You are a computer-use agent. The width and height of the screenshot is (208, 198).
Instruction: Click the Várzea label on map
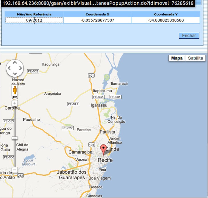pos(81,160)
